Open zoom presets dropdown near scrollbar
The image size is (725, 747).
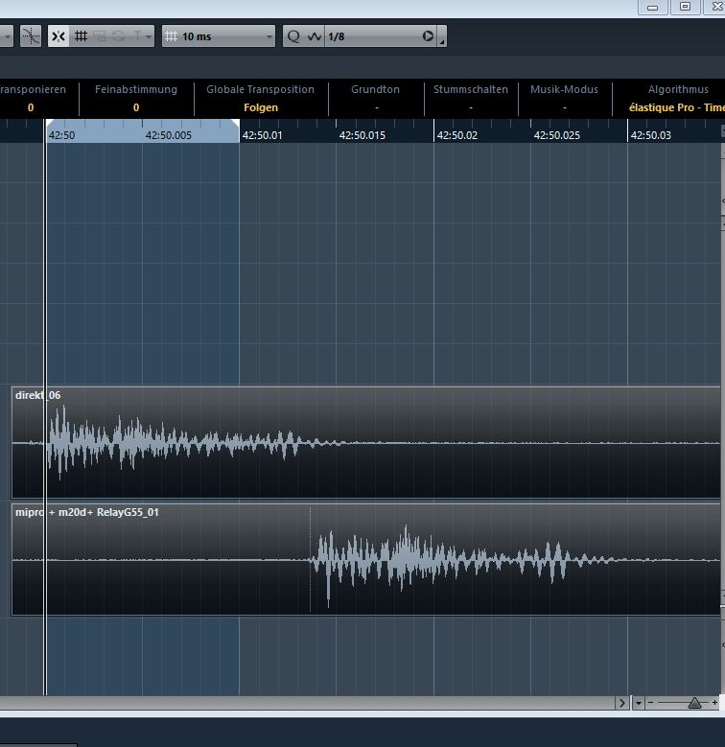pos(639,703)
